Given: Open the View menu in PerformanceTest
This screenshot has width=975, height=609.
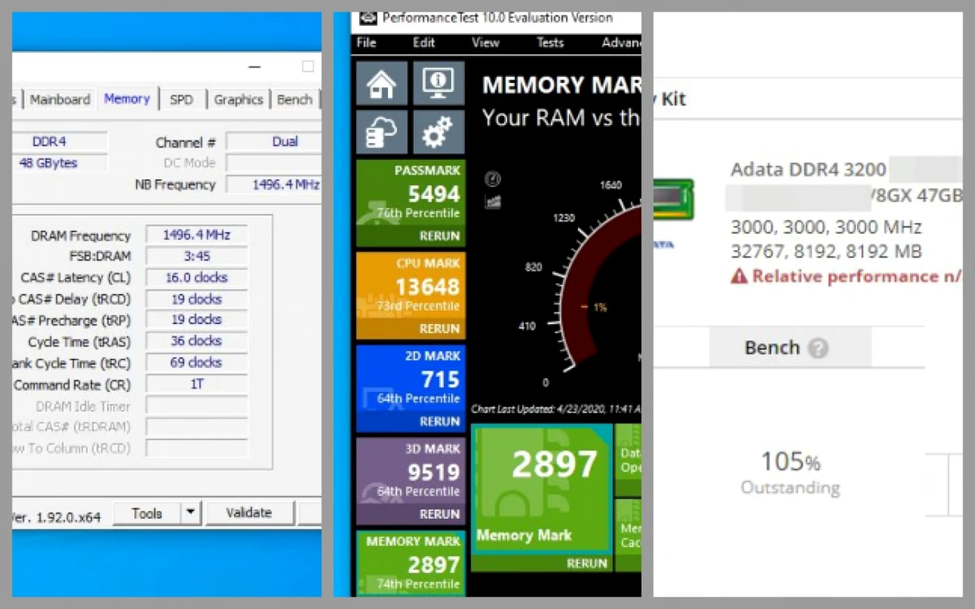Looking at the screenshot, I should coord(485,43).
